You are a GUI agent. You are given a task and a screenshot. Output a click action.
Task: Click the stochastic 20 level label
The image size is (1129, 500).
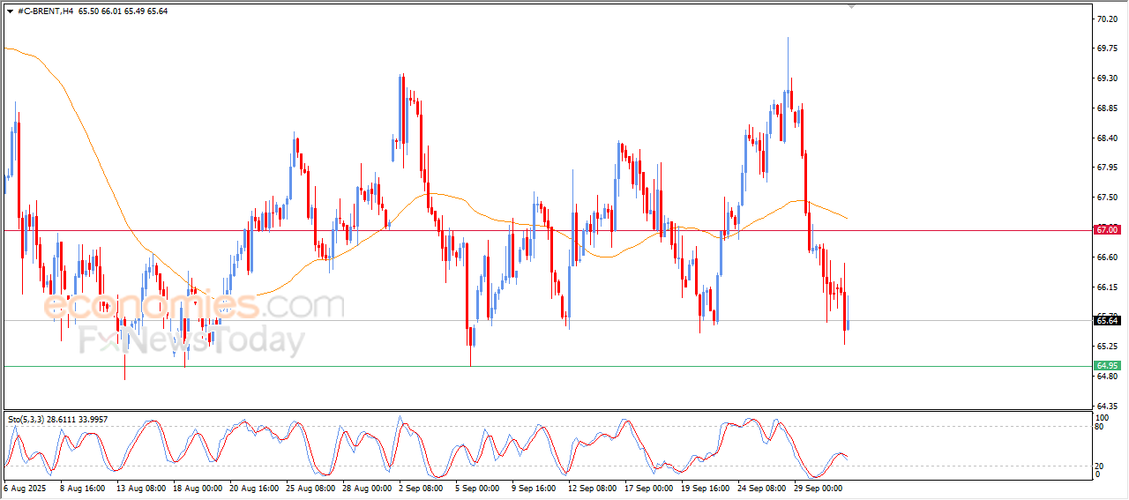1099,466
